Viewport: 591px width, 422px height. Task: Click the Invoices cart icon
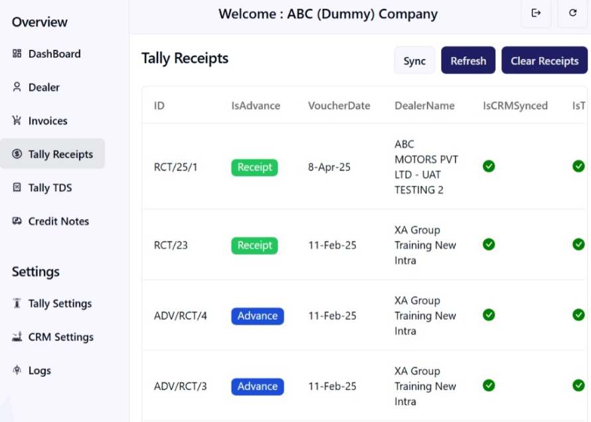click(17, 121)
